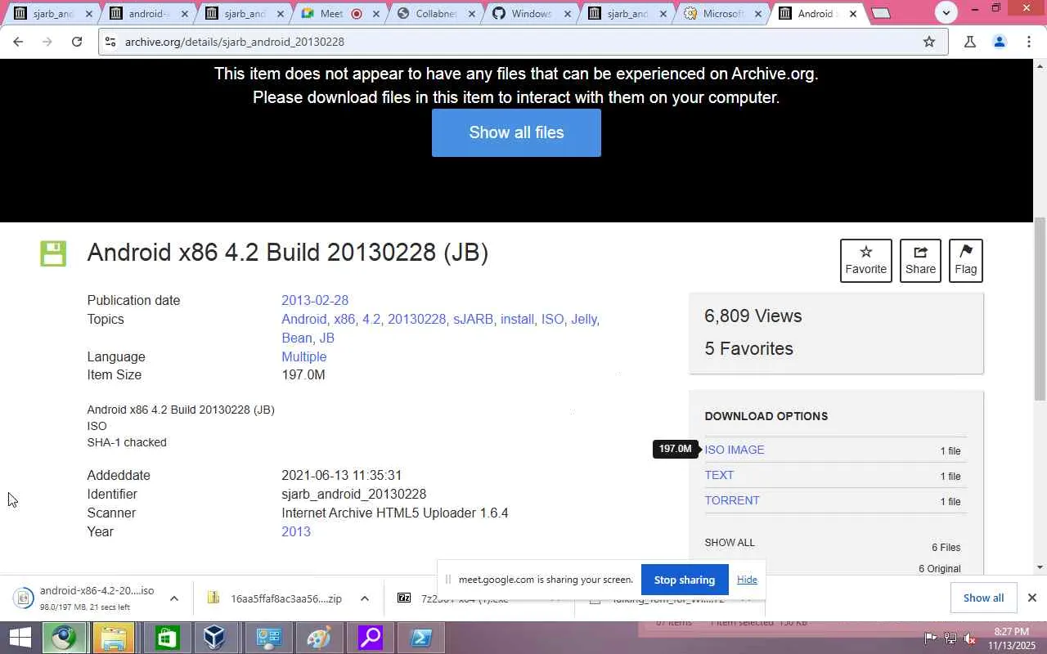This screenshot has width=1047, height=654.
Task: Go back using the browser back arrow
Action: tap(18, 42)
